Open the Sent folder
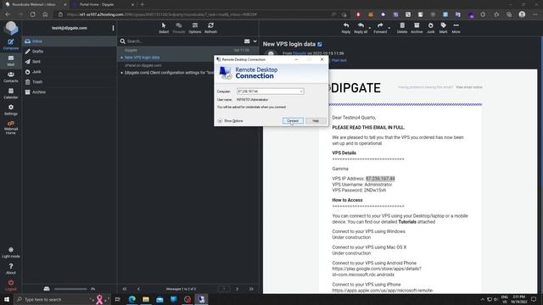This screenshot has height=305, width=543. [x=70, y=62]
